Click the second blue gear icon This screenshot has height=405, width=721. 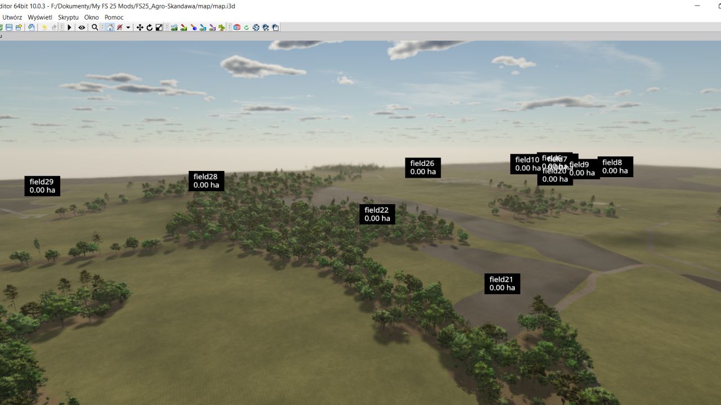click(265, 27)
